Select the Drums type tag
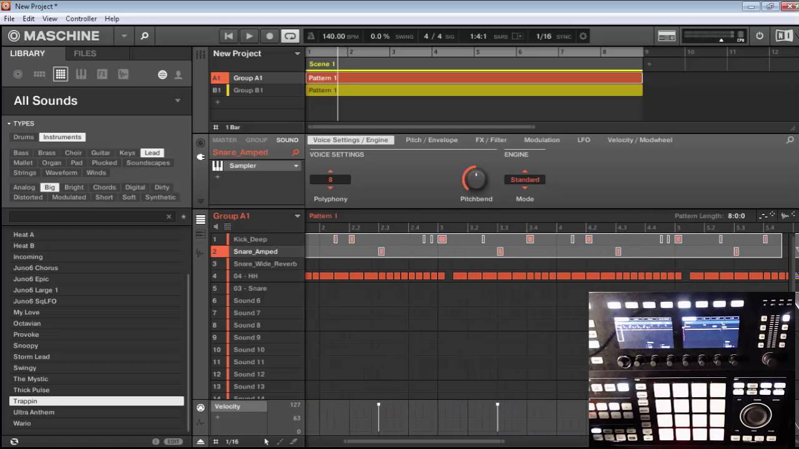 [24, 137]
